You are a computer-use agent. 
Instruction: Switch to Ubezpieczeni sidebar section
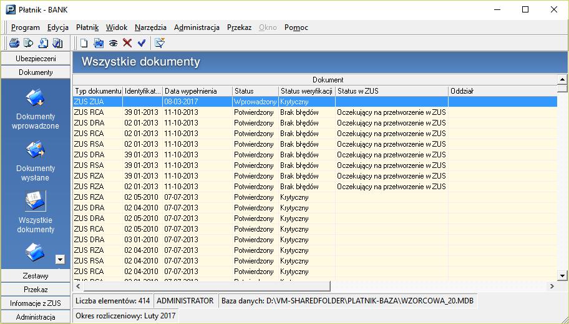[x=36, y=59]
